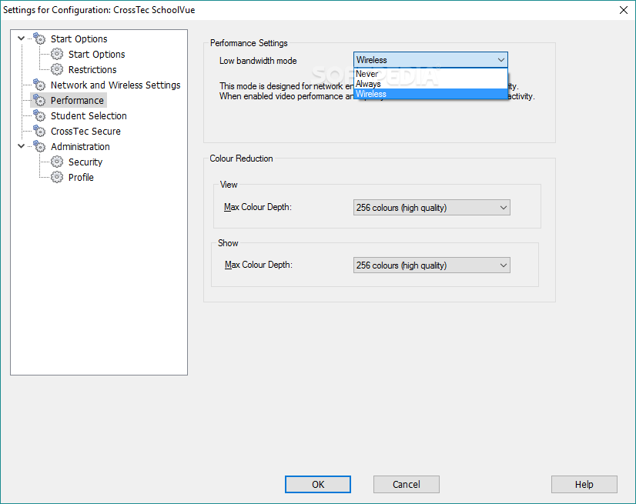Open Student Selection settings
Image resolution: width=636 pixels, height=504 pixels.
89,116
